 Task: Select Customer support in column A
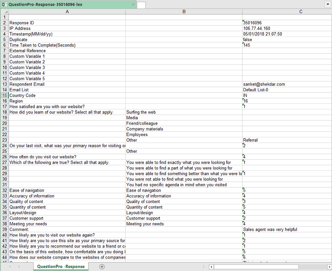pyautogui.click(x=67, y=218)
